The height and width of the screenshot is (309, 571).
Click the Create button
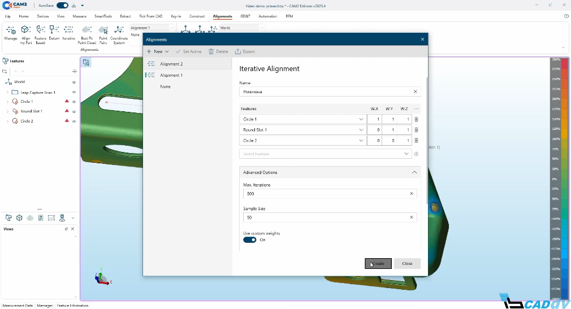click(378, 263)
